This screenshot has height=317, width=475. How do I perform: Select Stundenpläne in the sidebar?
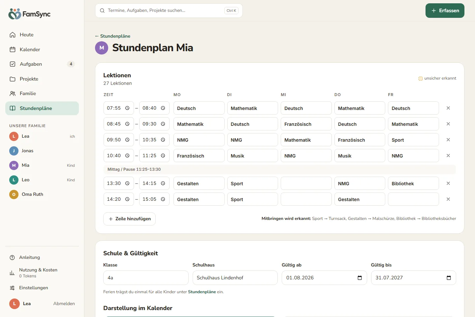click(42, 108)
